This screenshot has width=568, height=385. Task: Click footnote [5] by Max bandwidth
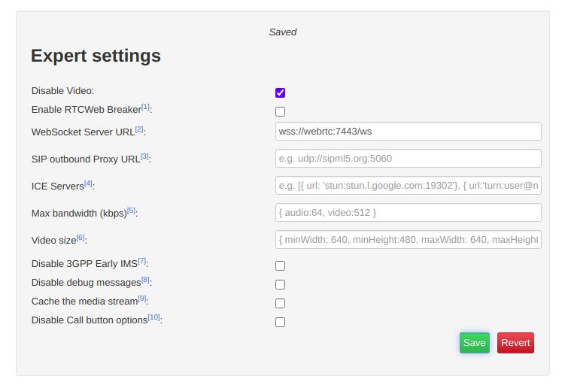(x=131, y=211)
